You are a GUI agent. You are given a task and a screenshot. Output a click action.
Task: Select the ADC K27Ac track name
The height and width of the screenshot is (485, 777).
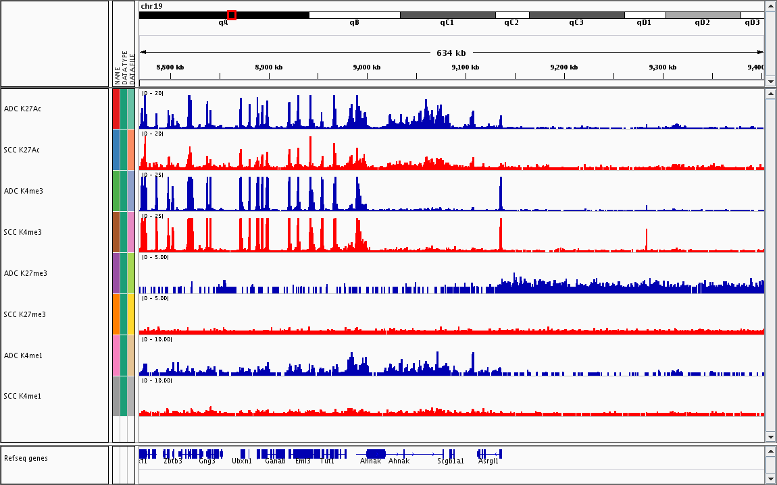[22, 109]
